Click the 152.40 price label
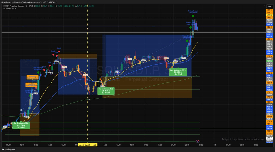 (x=270, y=104)
